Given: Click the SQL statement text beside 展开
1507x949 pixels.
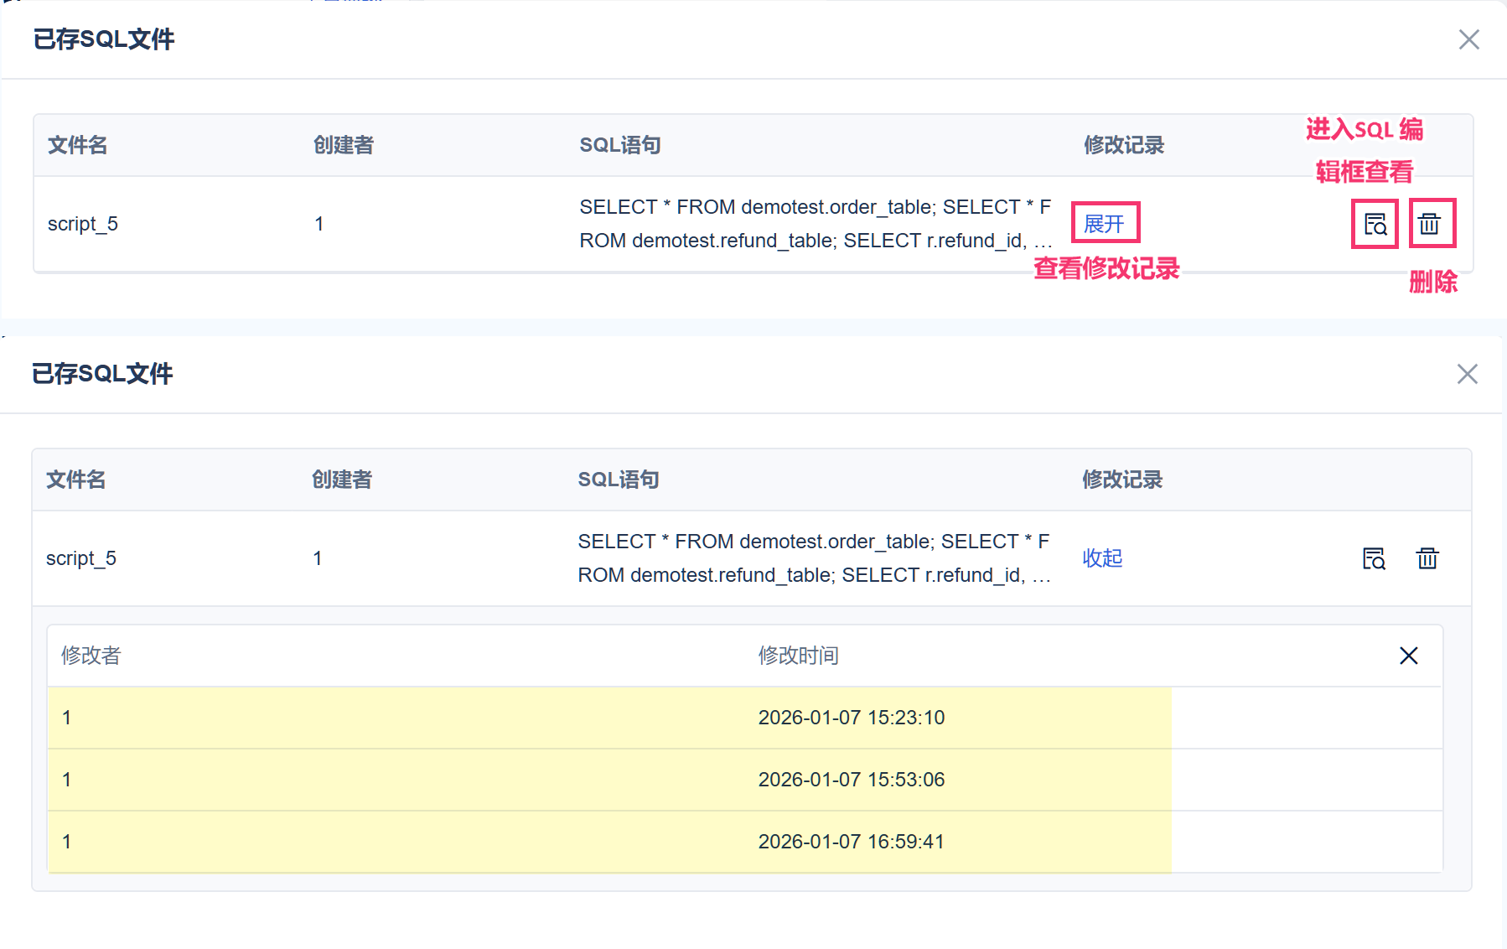Looking at the screenshot, I should 815,224.
